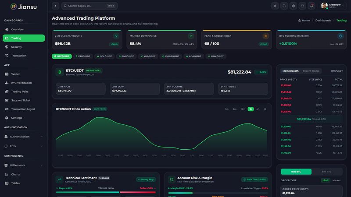Choose Market order type
Image resolution: width=351 pixels, height=197 pixels.
(337, 180)
